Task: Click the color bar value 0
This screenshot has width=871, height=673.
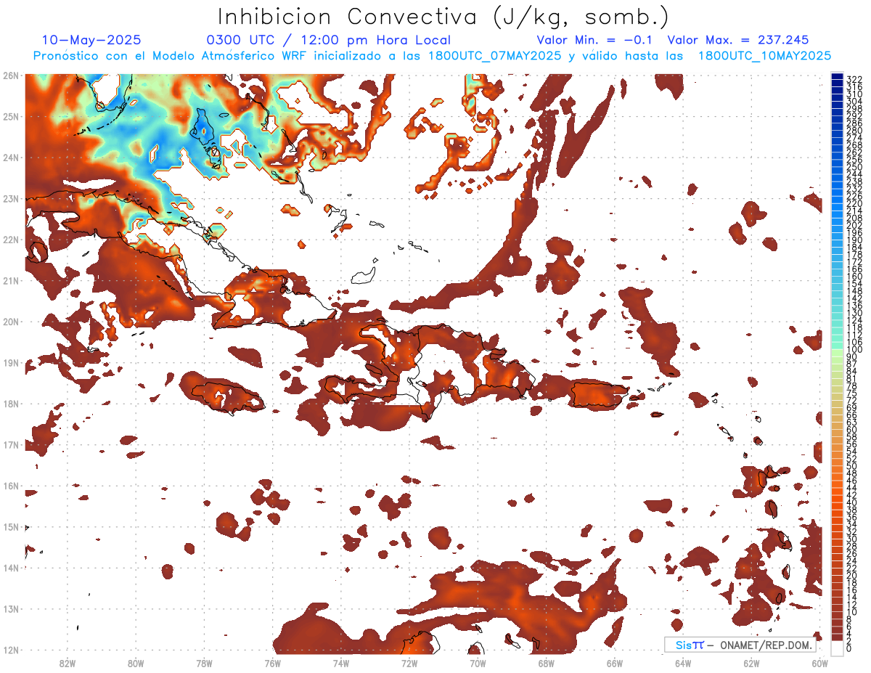Action: tap(849, 648)
